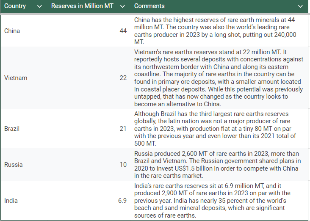Click the reserves value 22 cell
Image resolution: width=310 pixels, height=221 pixels.
tap(123, 78)
